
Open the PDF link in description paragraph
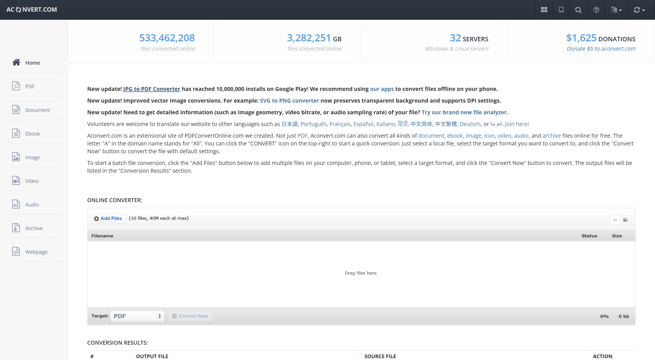point(302,136)
